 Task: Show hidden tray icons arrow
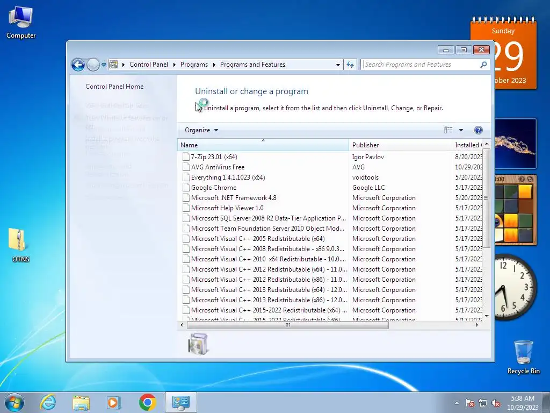(457, 403)
